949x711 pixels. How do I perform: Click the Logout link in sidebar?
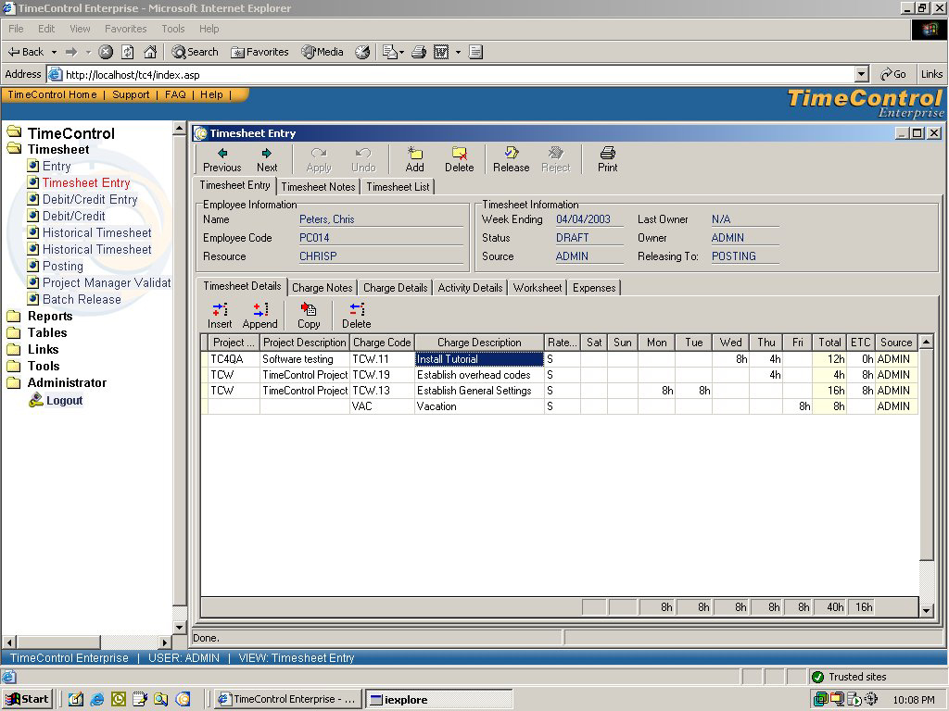(x=64, y=401)
